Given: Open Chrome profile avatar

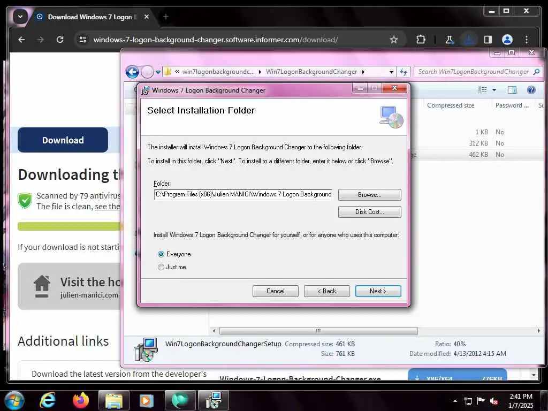Looking at the screenshot, I should pyautogui.click(x=507, y=40).
